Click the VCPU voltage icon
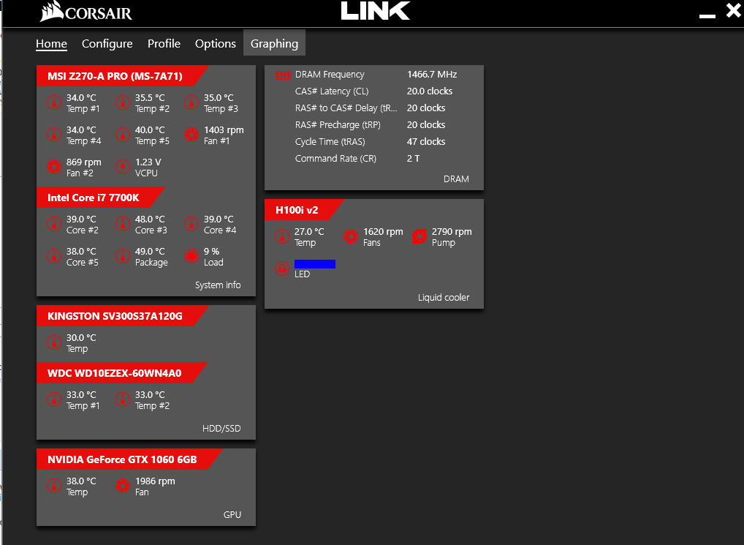This screenshot has height=545, width=744. coord(123,167)
